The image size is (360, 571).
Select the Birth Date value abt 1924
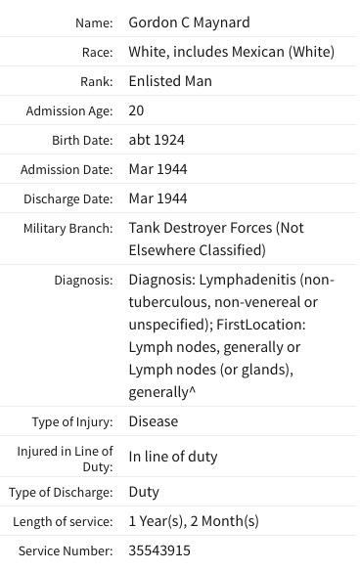tap(157, 140)
